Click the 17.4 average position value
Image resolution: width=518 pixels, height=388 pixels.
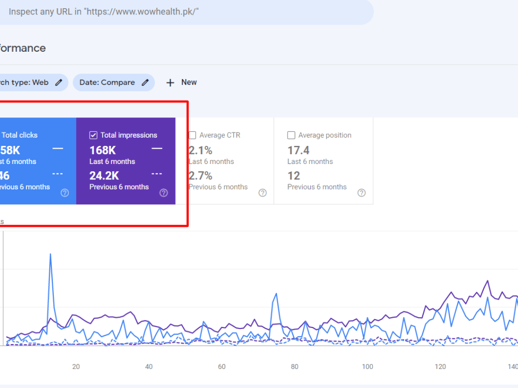pyautogui.click(x=298, y=151)
